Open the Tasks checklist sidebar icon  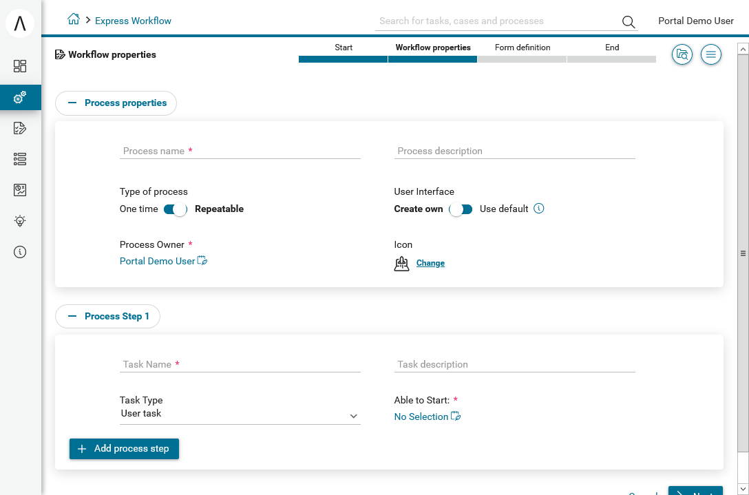point(20,128)
